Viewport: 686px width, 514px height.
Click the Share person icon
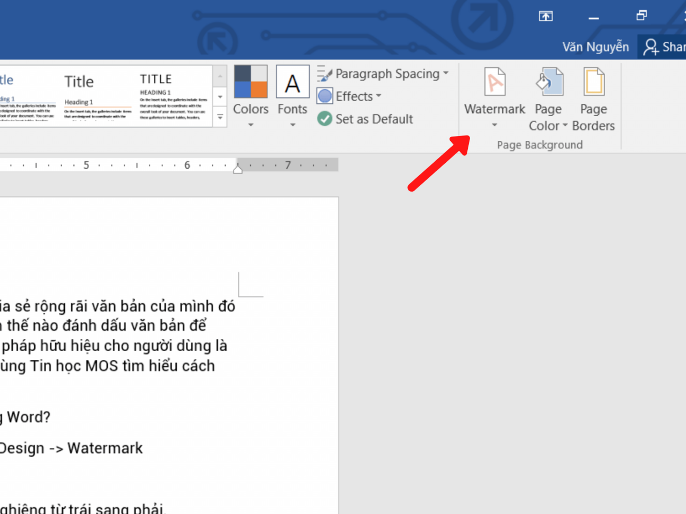point(651,47)
